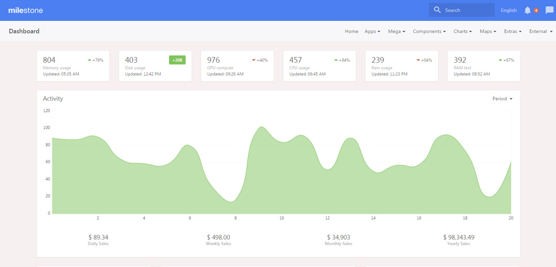Click 'Updated: 05:35 AM' text
The height and width of the screenshot is (267, 556).
(61, 74)
